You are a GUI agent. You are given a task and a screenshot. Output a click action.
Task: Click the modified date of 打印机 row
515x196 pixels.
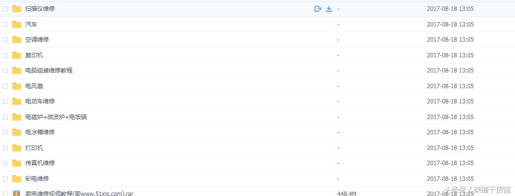[x=450, y=148]
